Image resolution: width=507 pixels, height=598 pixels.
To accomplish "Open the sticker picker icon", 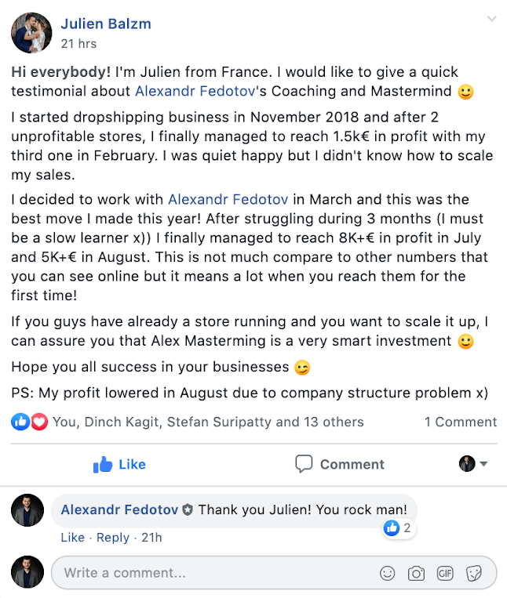I will [474, 573].
